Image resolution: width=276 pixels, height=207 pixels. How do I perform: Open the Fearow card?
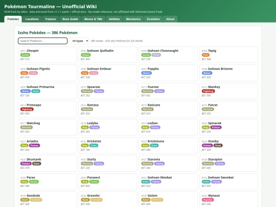point(168,91)
